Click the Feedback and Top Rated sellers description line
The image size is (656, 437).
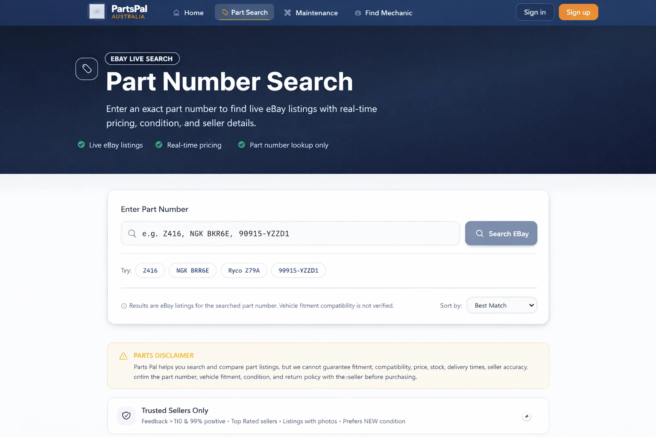pyautogui.click(x=273, y=421)
